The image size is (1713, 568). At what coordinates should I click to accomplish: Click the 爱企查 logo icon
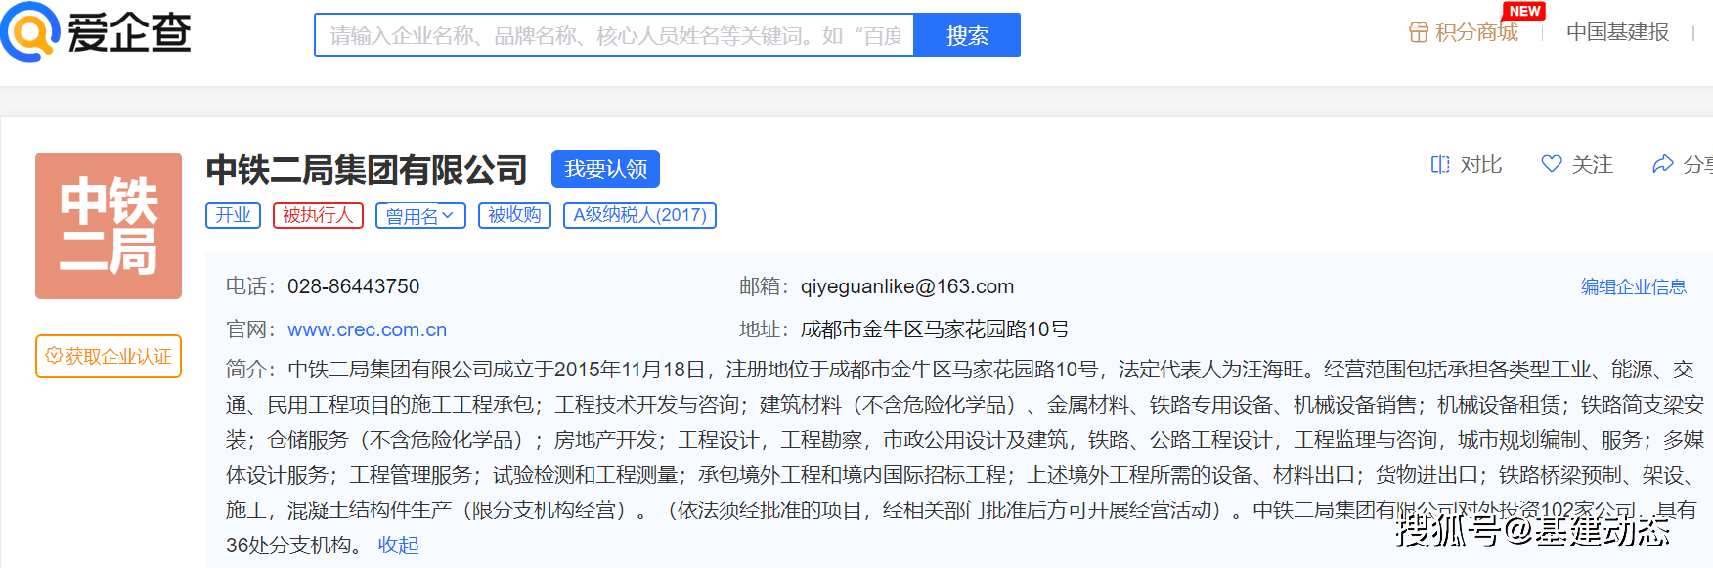[x=30, y=32]
